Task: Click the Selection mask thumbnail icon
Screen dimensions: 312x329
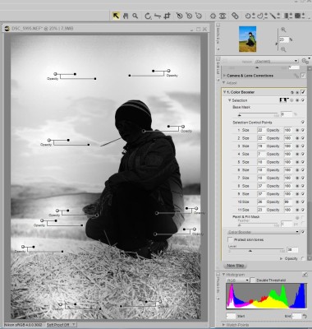Action: (284, 100)
